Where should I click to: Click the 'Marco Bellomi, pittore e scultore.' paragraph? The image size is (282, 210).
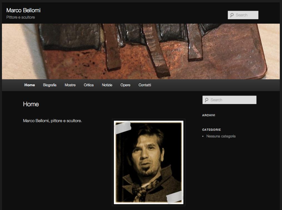click(52, 121)
